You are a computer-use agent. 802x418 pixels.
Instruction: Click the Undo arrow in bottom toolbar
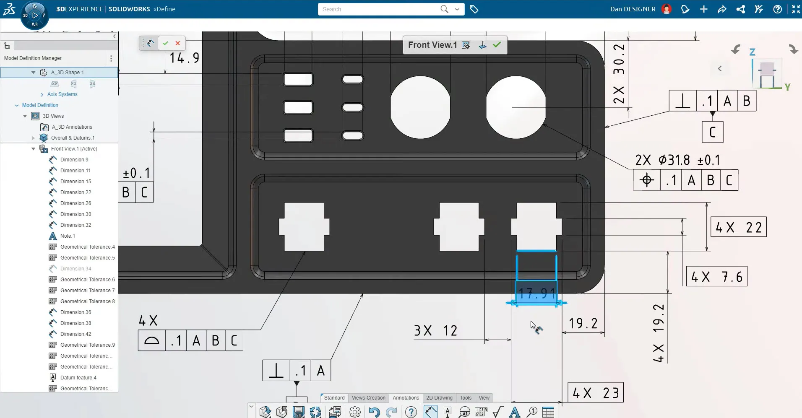[374, 412]
